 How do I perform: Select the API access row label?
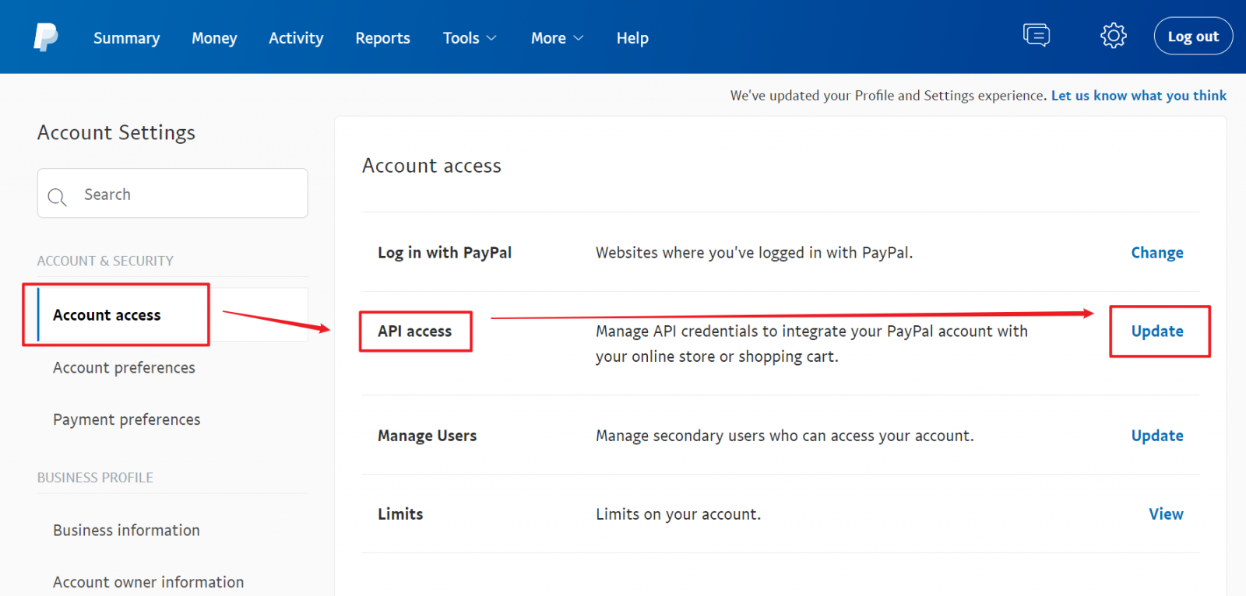click(414, 331)
